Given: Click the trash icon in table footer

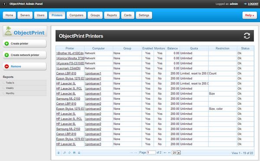Looking at the screenshot, I should (58, 153).
